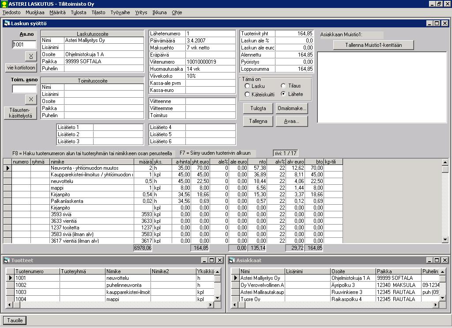Screen dimensions: 452x328
Task: Click the Laskun ale % field
Action: click(294, 41)
